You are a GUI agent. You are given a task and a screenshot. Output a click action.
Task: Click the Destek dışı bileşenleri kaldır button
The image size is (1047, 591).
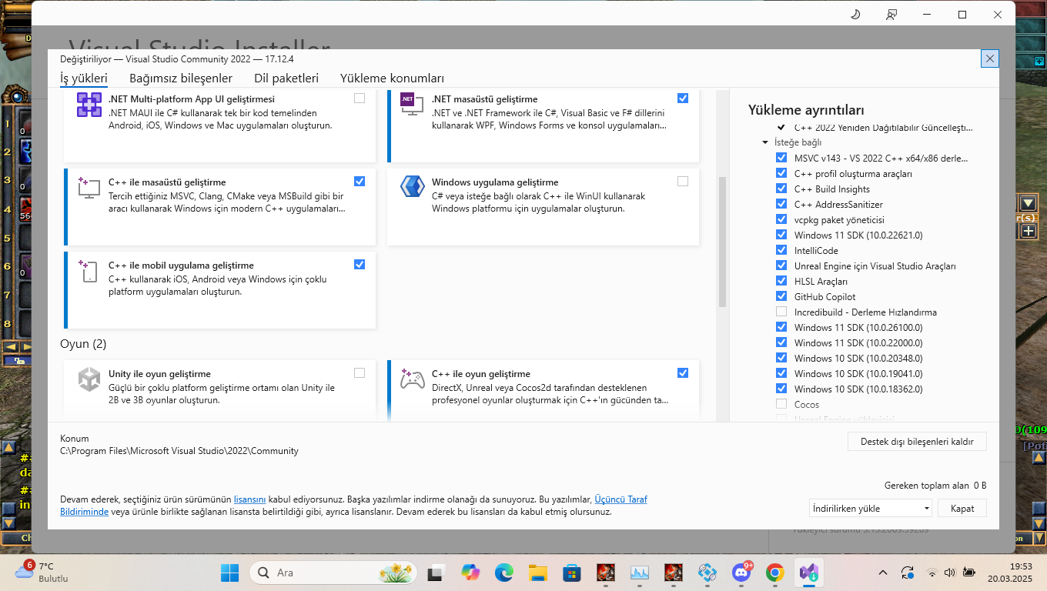click(x=918, y=442)
